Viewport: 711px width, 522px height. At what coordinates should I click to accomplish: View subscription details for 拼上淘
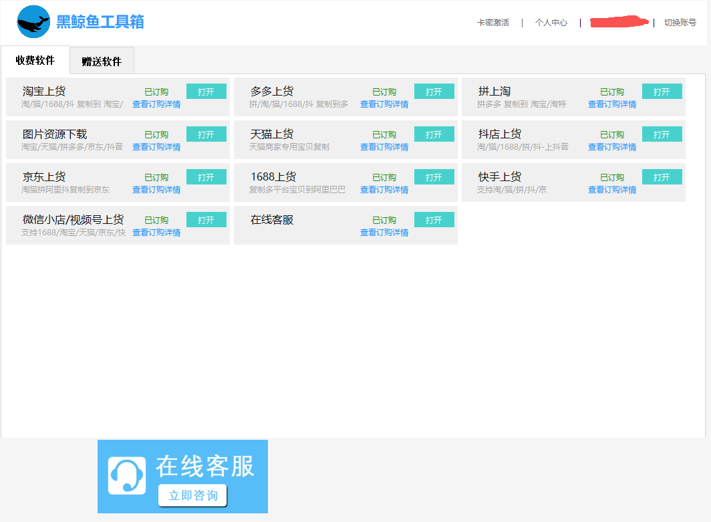(x=612, y=104)
